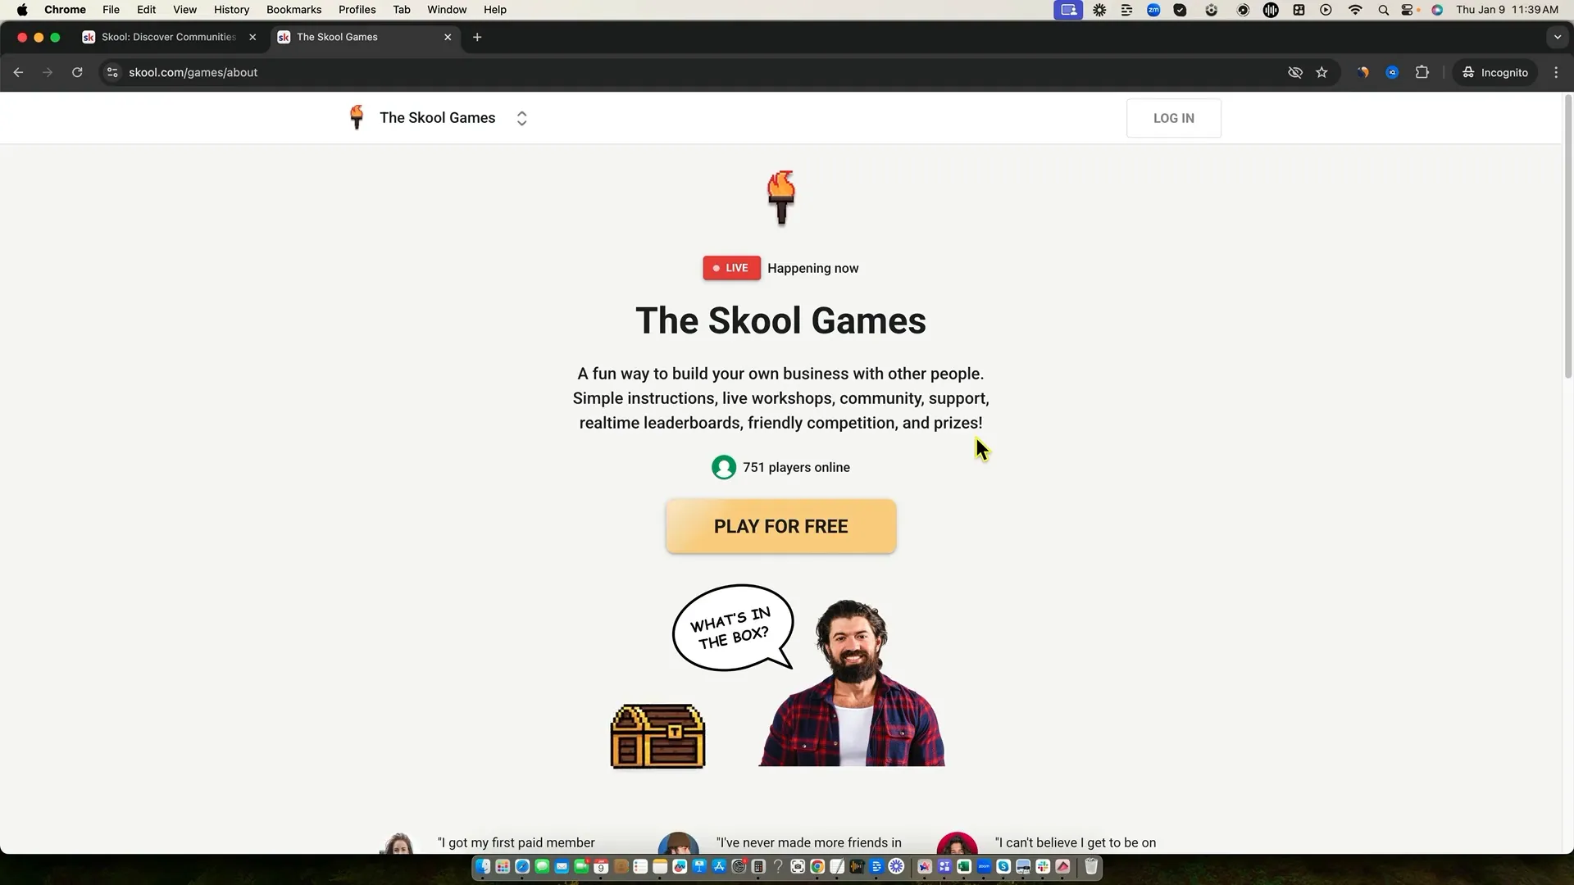Open the Chrome extensions puzzle icon
The width and height of the screenshot is (1574, 885).
1422,72
